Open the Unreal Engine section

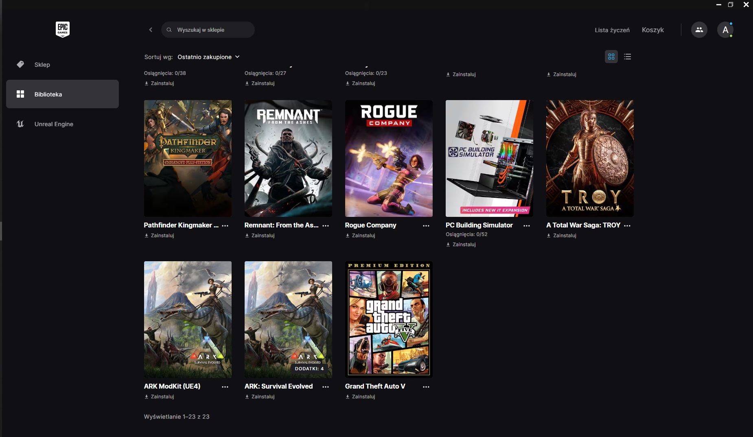tap(62, 124)
